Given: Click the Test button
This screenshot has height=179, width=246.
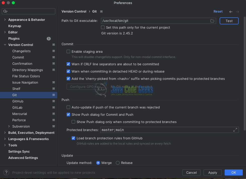Looking at the screenshot, I should tap(229, 21).
